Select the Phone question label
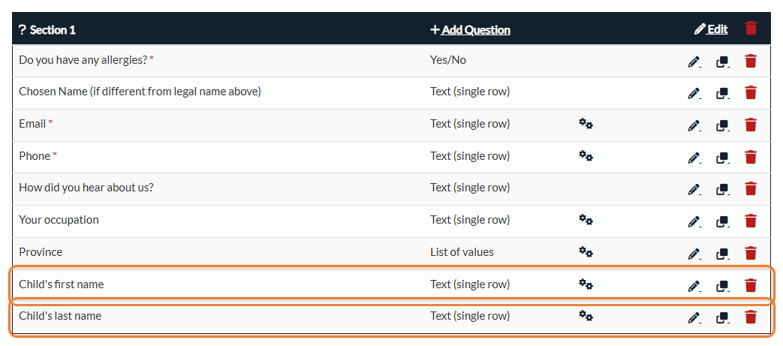Screen dimensions: 783x346 pyautogui.click(x=35, y=156)
